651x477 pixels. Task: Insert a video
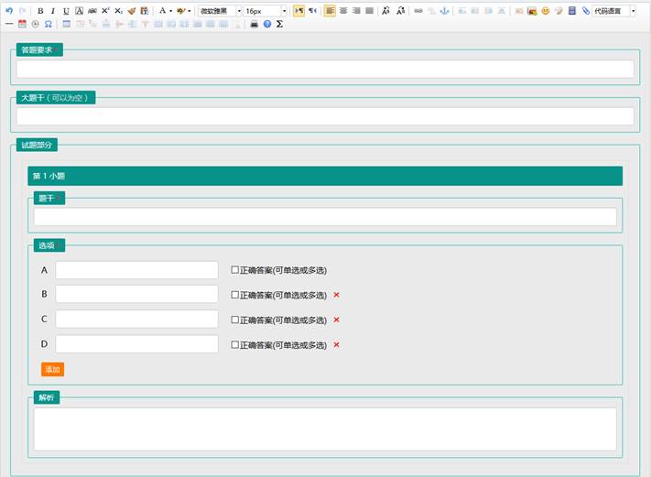click(x=572, y=11)
